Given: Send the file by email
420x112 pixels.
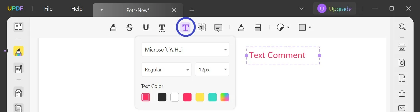Looking at the screenshot, I should tap(402, 108).
